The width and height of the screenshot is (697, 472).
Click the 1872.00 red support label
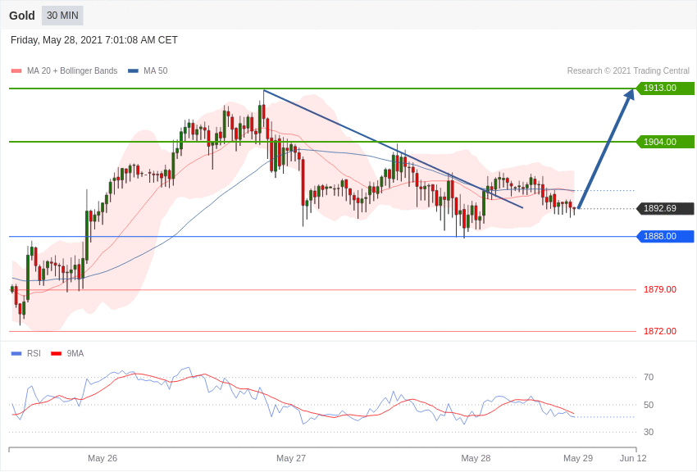pyautogui.click(x=659, y=331)
